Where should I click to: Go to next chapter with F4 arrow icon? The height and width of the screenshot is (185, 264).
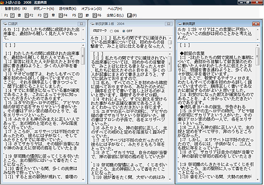(x=61, y=15)
